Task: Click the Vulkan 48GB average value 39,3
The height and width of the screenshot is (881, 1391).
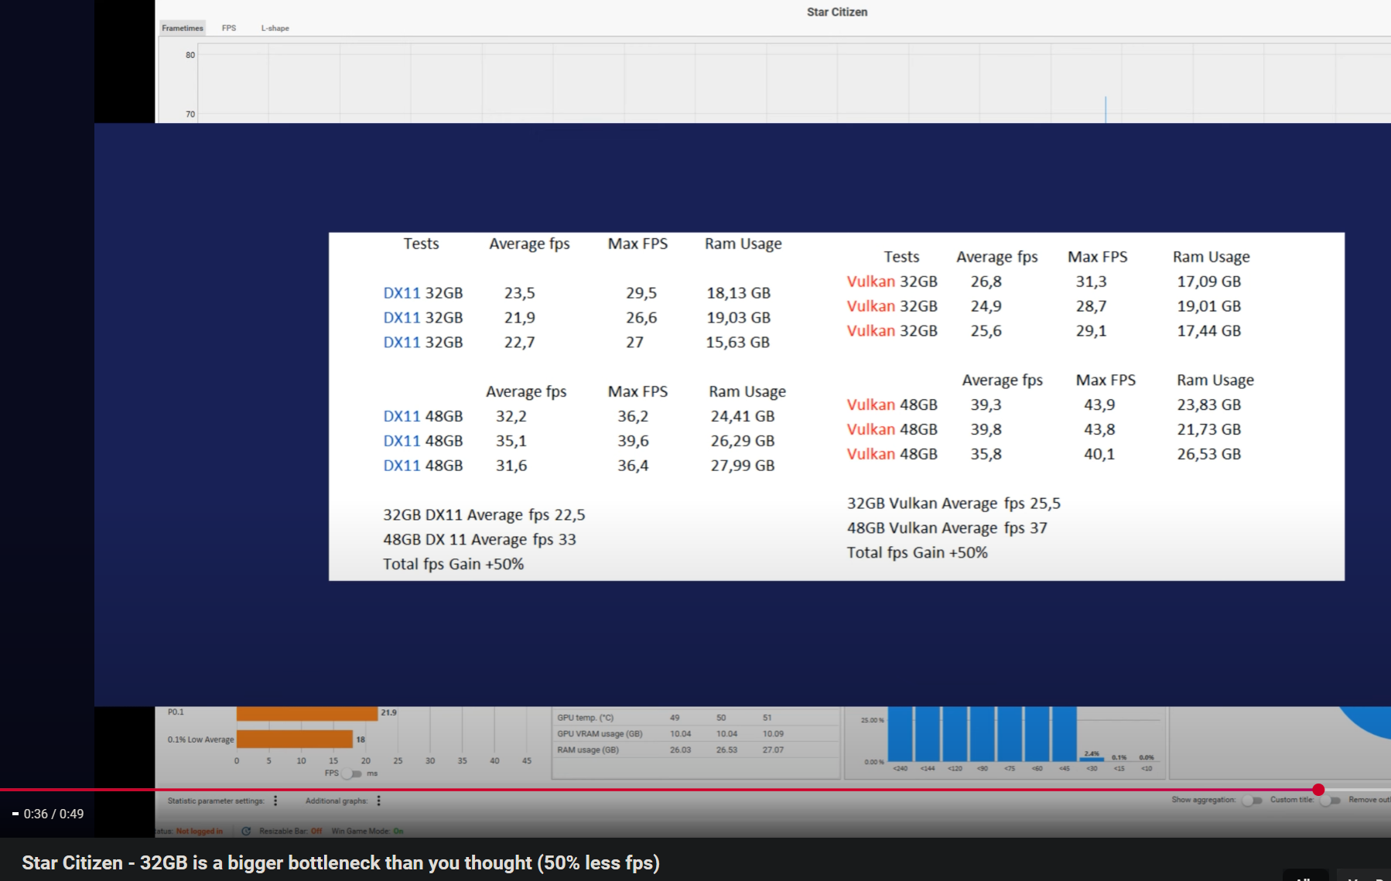Action: click(986, 405)
